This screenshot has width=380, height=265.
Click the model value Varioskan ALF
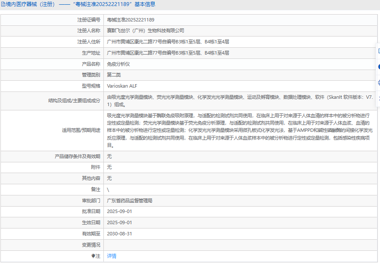[x=122, y=86]
